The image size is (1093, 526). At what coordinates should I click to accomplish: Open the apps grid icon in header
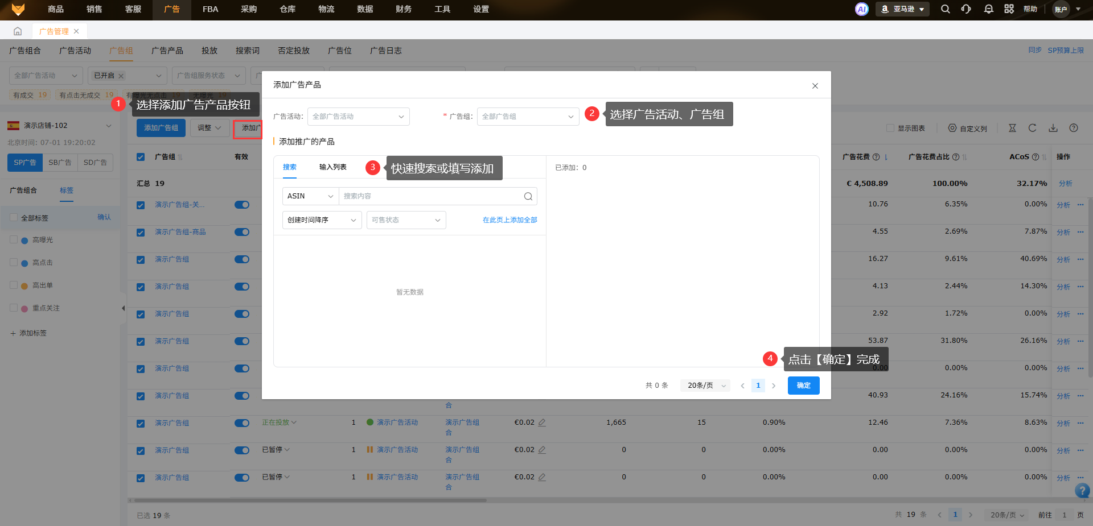(x=1009, y=9)
